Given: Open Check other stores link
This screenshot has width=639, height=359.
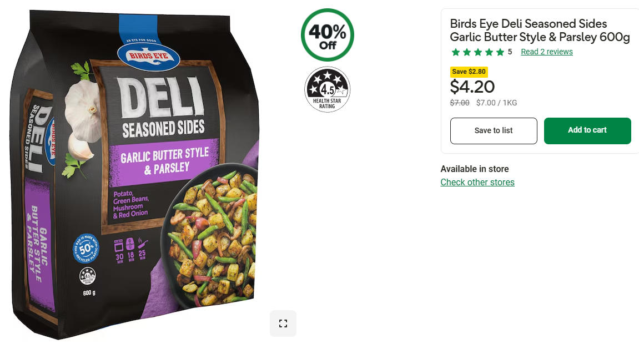Looking at the screenshot, I should click(x=477, y=182).
